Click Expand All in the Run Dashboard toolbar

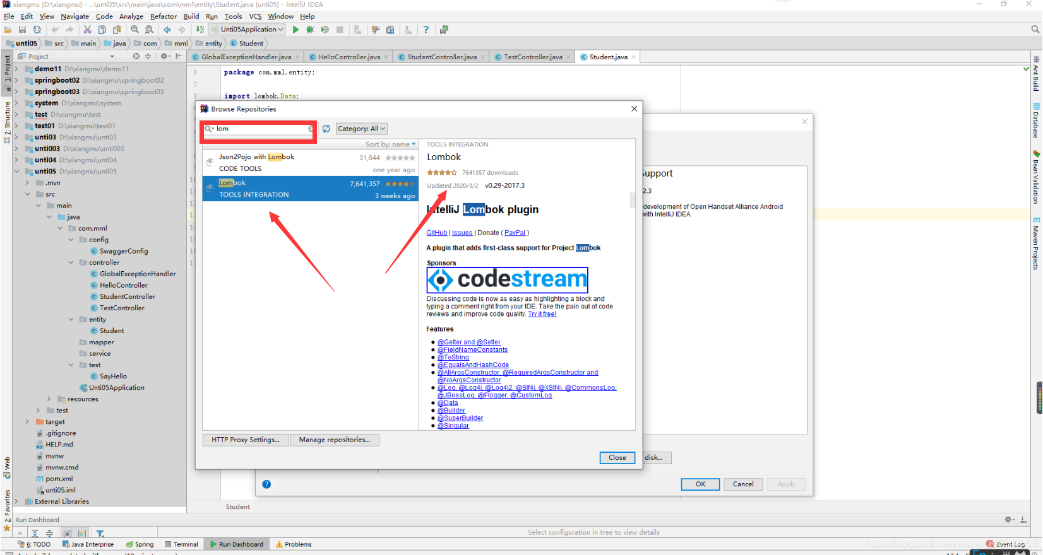tap(35, 534)
